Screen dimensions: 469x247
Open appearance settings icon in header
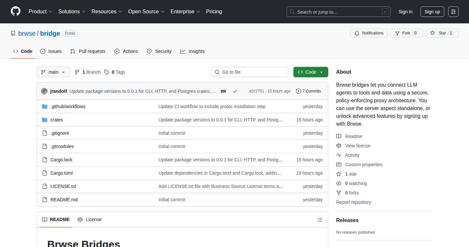(x=453, y=12)
